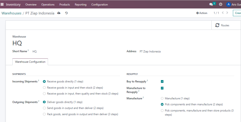This screenshot has height=122, width=241.
Task: Edit the Short Name field HQ
Action: 35,52
